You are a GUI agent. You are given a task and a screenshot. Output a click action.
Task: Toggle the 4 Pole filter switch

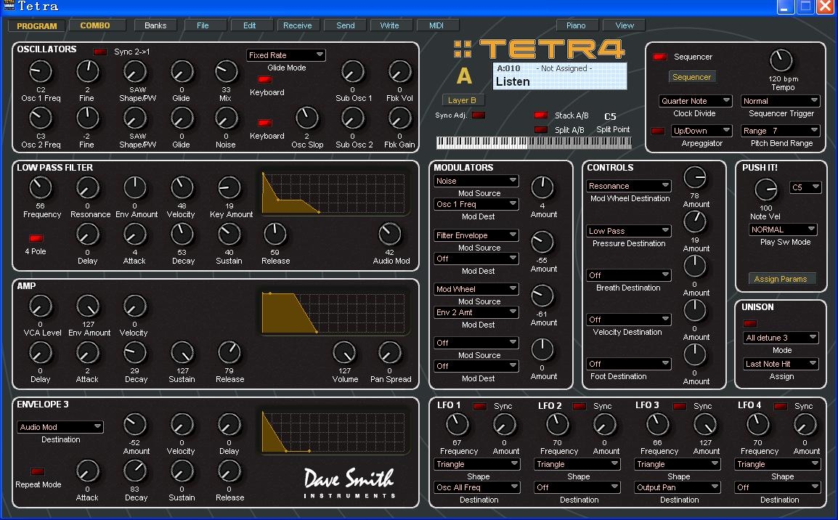coord(36,238)
